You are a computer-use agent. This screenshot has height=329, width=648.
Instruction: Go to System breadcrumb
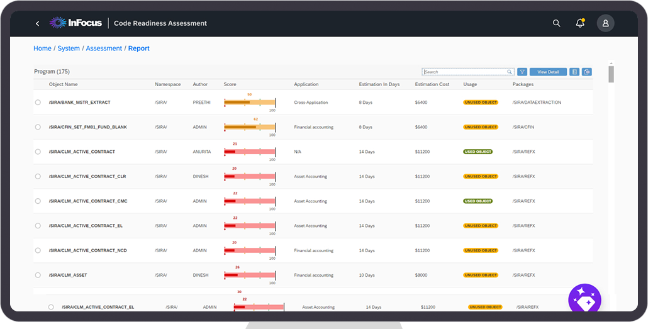click(69, 48)
